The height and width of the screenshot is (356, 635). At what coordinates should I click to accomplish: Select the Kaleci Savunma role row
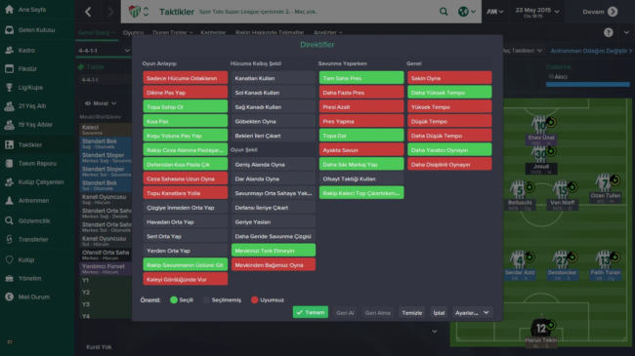pyautogui.click(x=106, y=130)
